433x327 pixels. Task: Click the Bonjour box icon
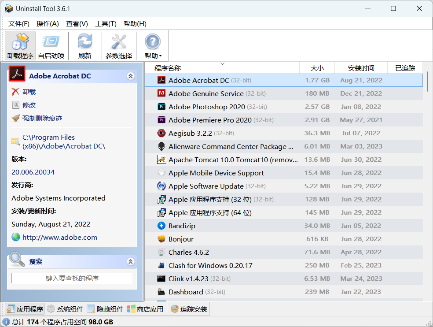161,239
